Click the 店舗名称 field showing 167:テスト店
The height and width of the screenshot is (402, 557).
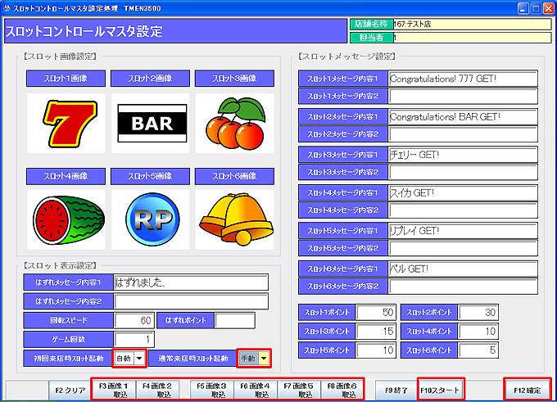pyautogui.click(x=472, y=24)
